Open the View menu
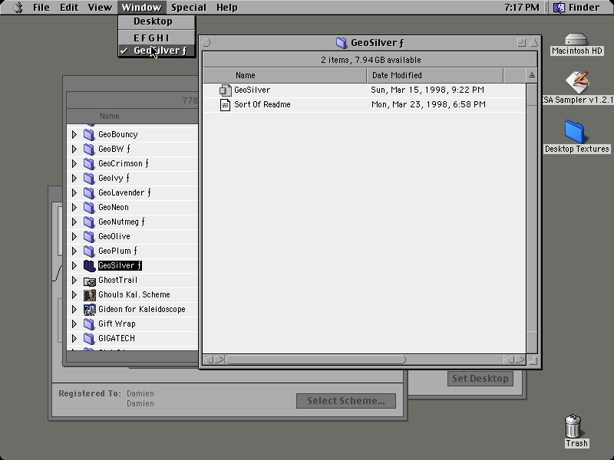 pyautogui.click(x=100, y=8)
